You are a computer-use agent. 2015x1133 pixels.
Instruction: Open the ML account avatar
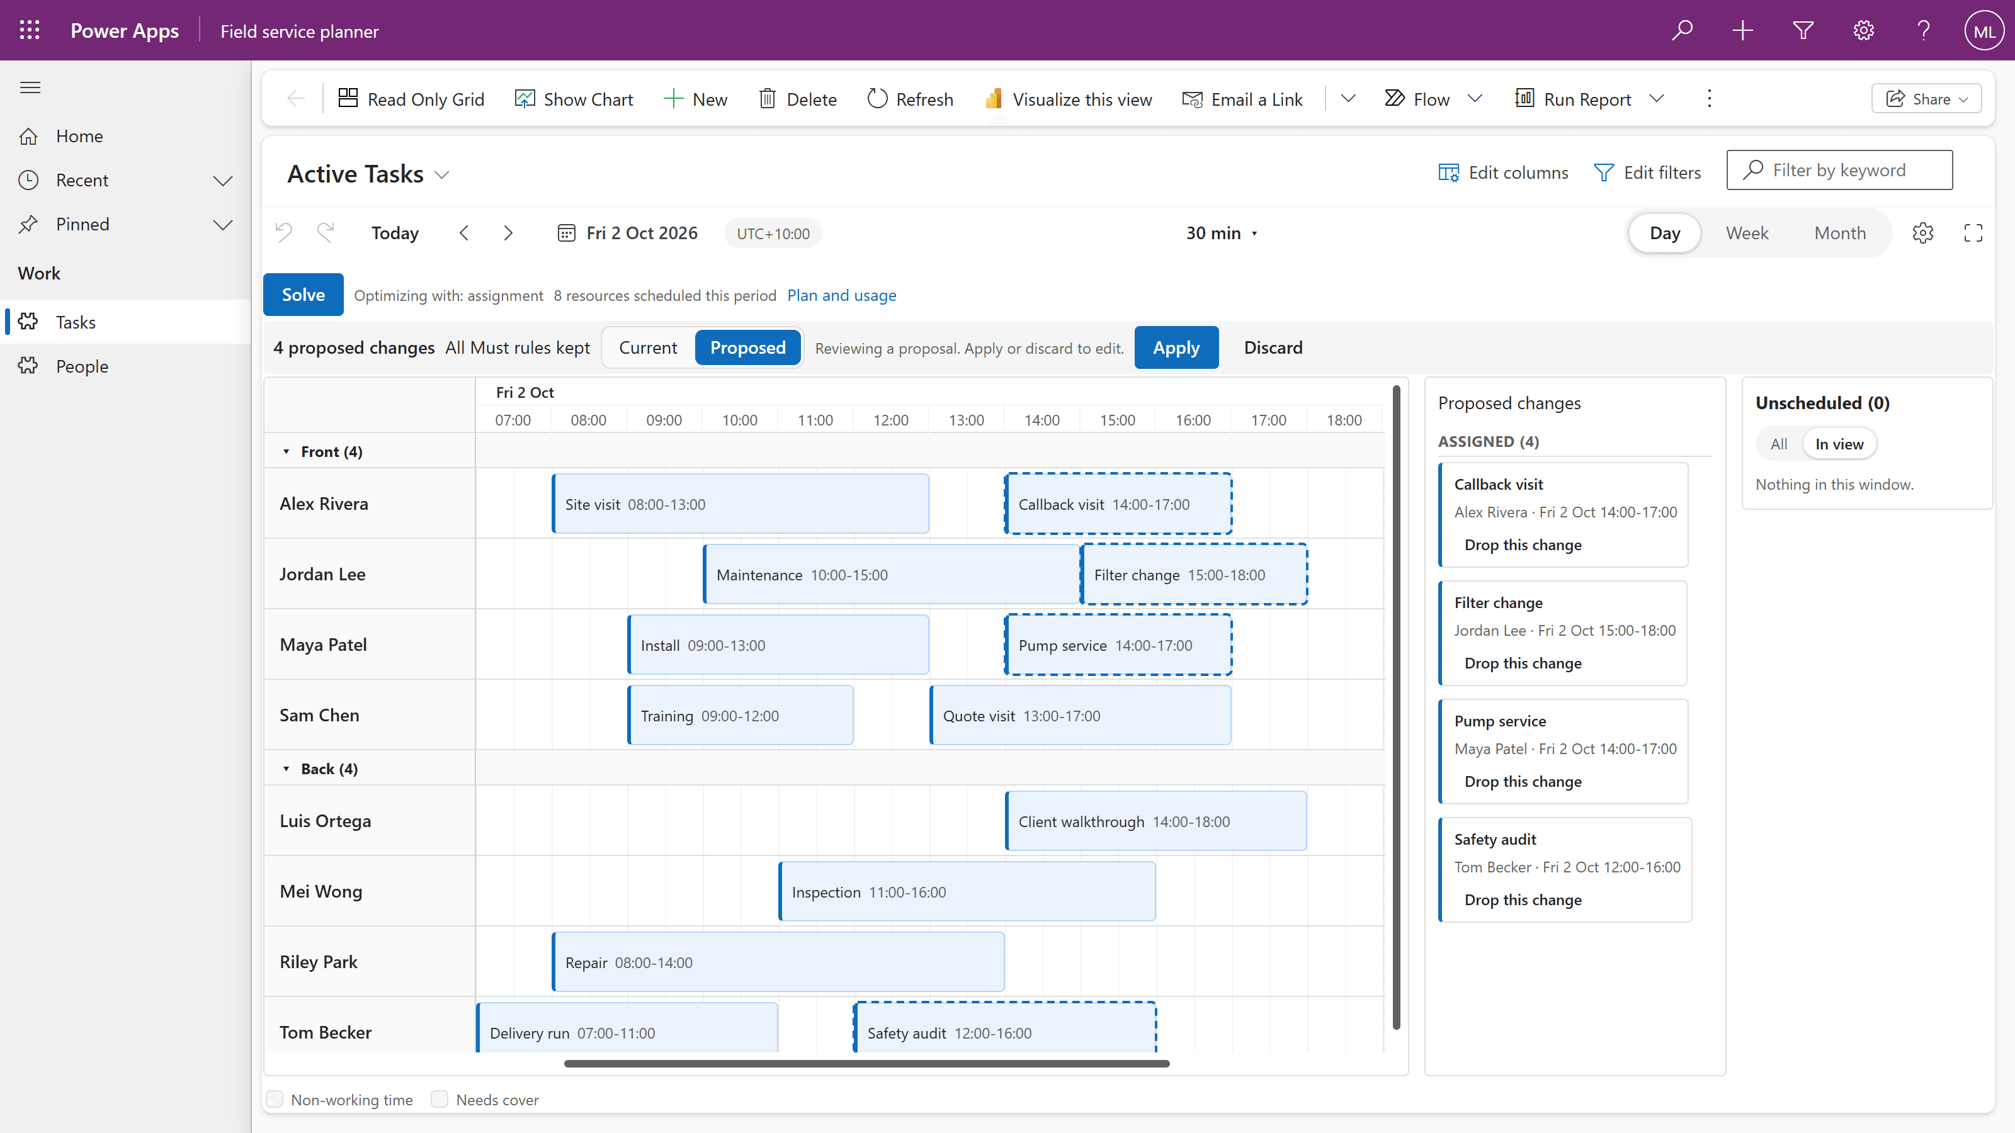[1984, 30]
